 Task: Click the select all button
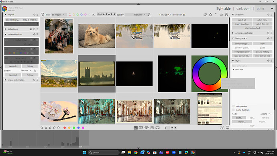click(x=242, y=20)
